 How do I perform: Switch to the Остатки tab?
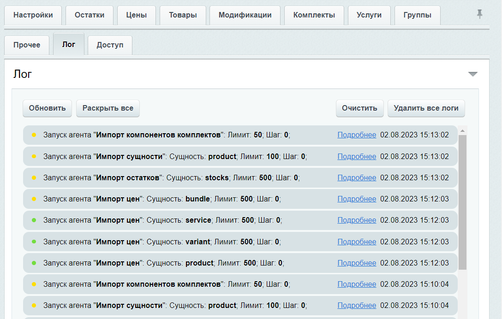90,15
